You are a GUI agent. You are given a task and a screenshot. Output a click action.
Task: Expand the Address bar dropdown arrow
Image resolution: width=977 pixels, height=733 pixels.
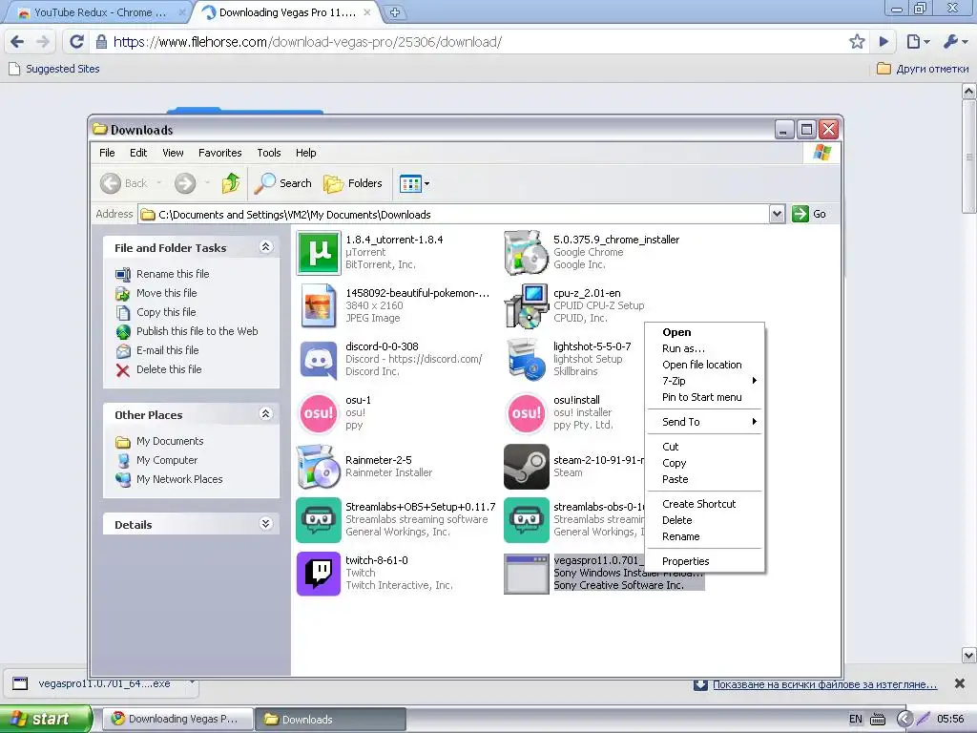coord(777,214)
